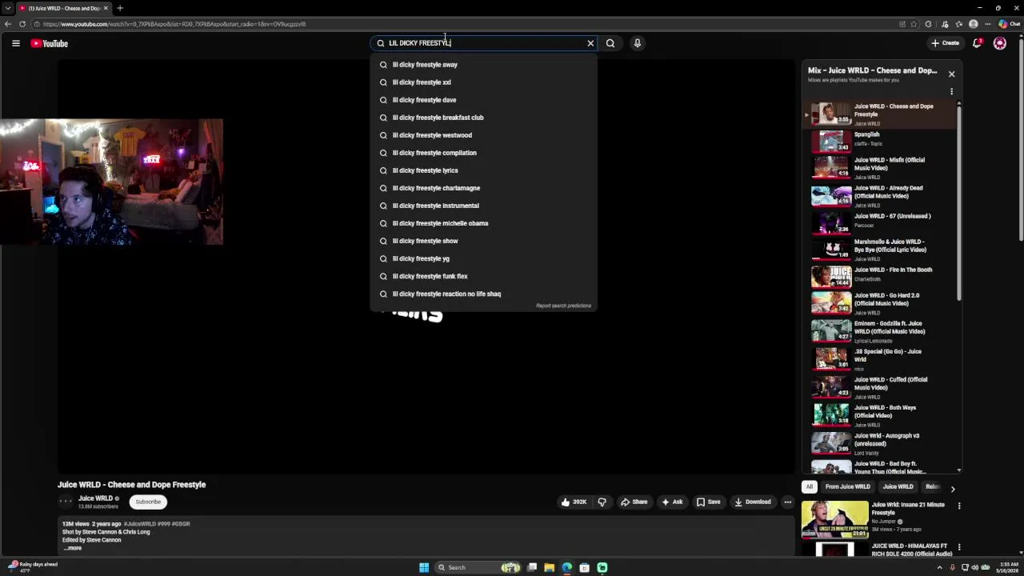Clear the search box text
This screenshot has width=1024, height=576.
tap(590, 43)
